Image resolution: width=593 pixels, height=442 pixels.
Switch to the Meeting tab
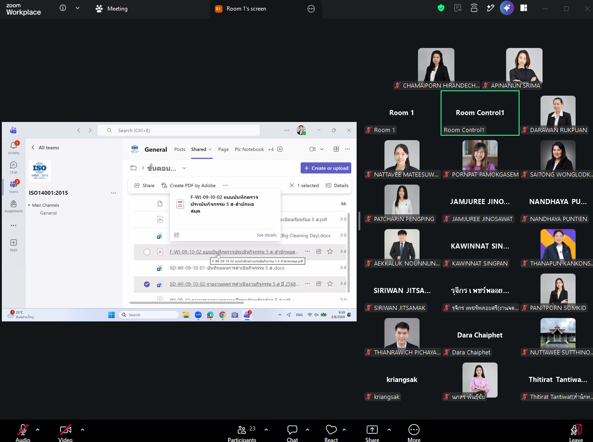[x=112, y=9]
